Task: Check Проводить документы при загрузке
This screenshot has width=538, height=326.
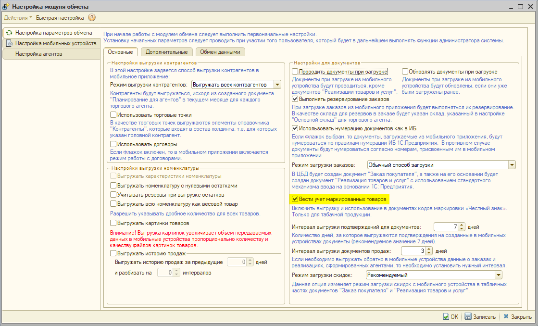Action: pyautogui.click(x=295, y=71)
